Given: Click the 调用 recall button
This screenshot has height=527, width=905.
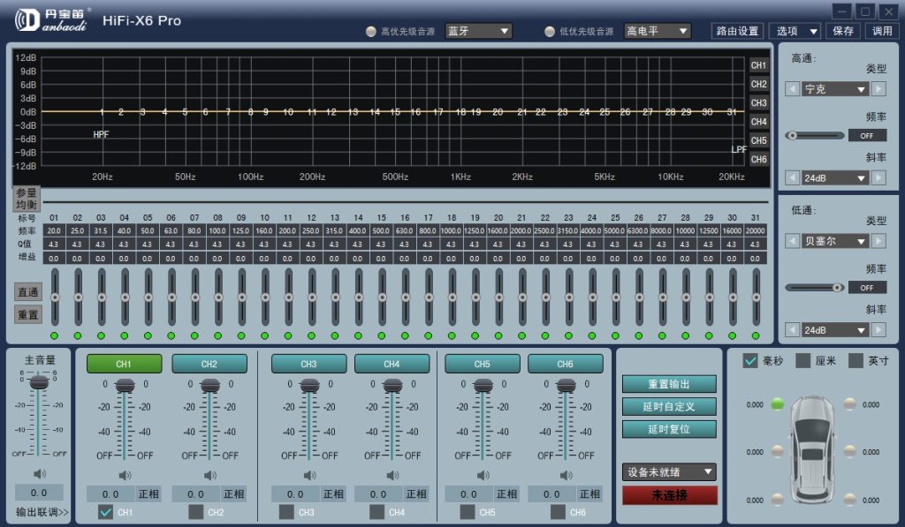Looking at the screenshot, I should [882, 31].
